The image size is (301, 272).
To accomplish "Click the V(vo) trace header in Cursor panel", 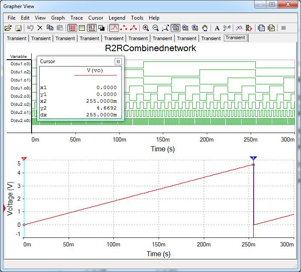I will click(x=95, y=70).
